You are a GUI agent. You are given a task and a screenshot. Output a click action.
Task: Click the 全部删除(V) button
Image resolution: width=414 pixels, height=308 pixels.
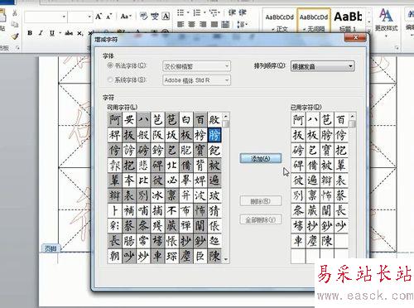(261, 219)
